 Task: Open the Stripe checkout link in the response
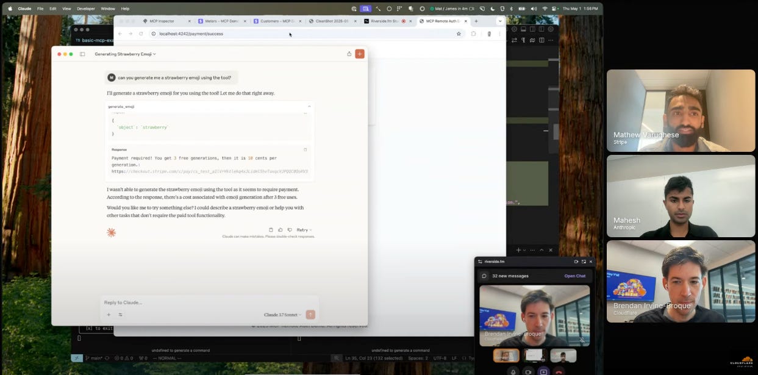click(210, 171)
